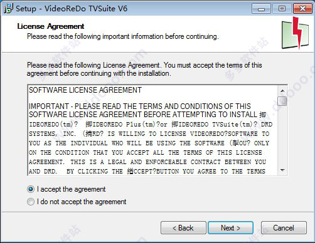Click the "IMPORTANT - PLEASE READ" license line

140,106
